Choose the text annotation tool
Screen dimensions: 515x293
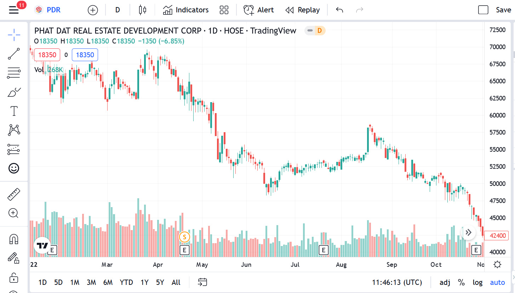pyautogui.click(x=14, y=111)
